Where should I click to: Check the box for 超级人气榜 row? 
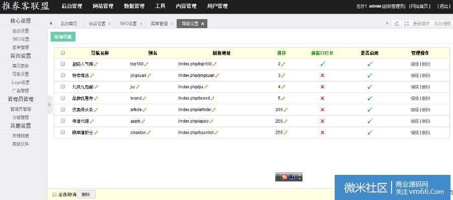[x=63, y=64]
